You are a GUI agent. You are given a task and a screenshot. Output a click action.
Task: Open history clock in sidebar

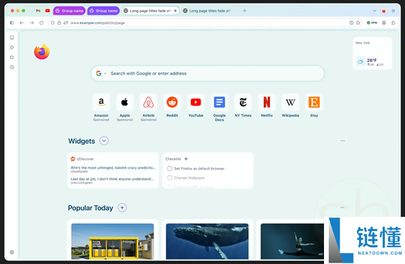12,67
